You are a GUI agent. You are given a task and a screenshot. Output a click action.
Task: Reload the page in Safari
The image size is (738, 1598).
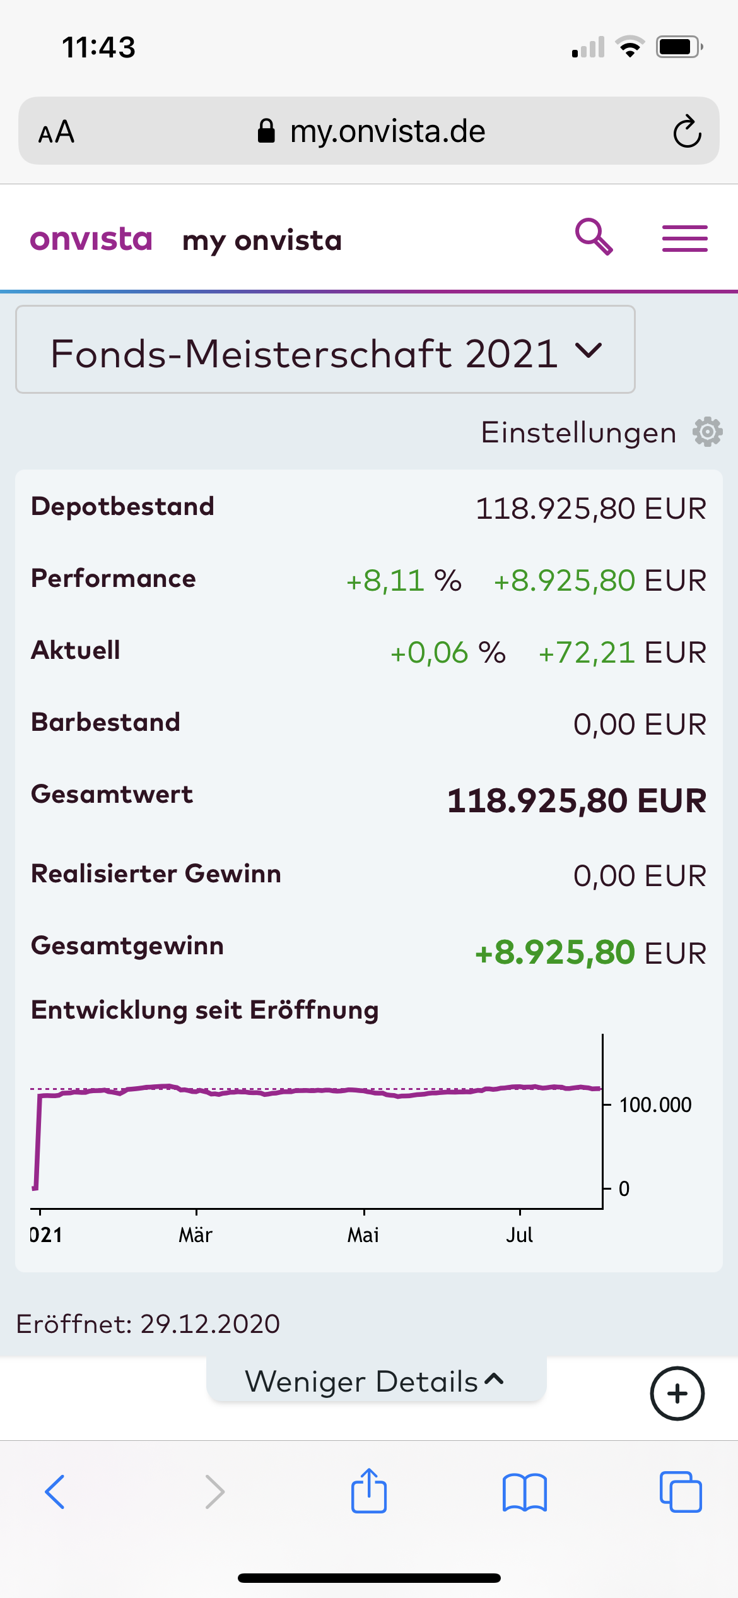point(686,132)
